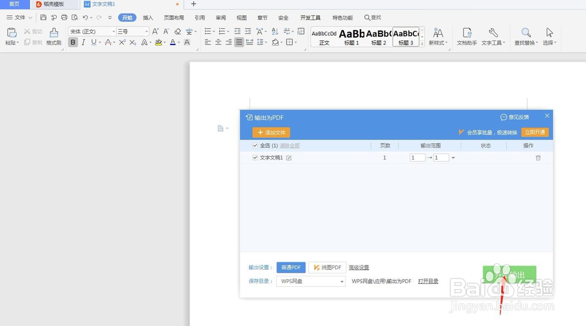Apply Subscript formatting
Screen dimensions: 586x326
click(x=132, y=42)
